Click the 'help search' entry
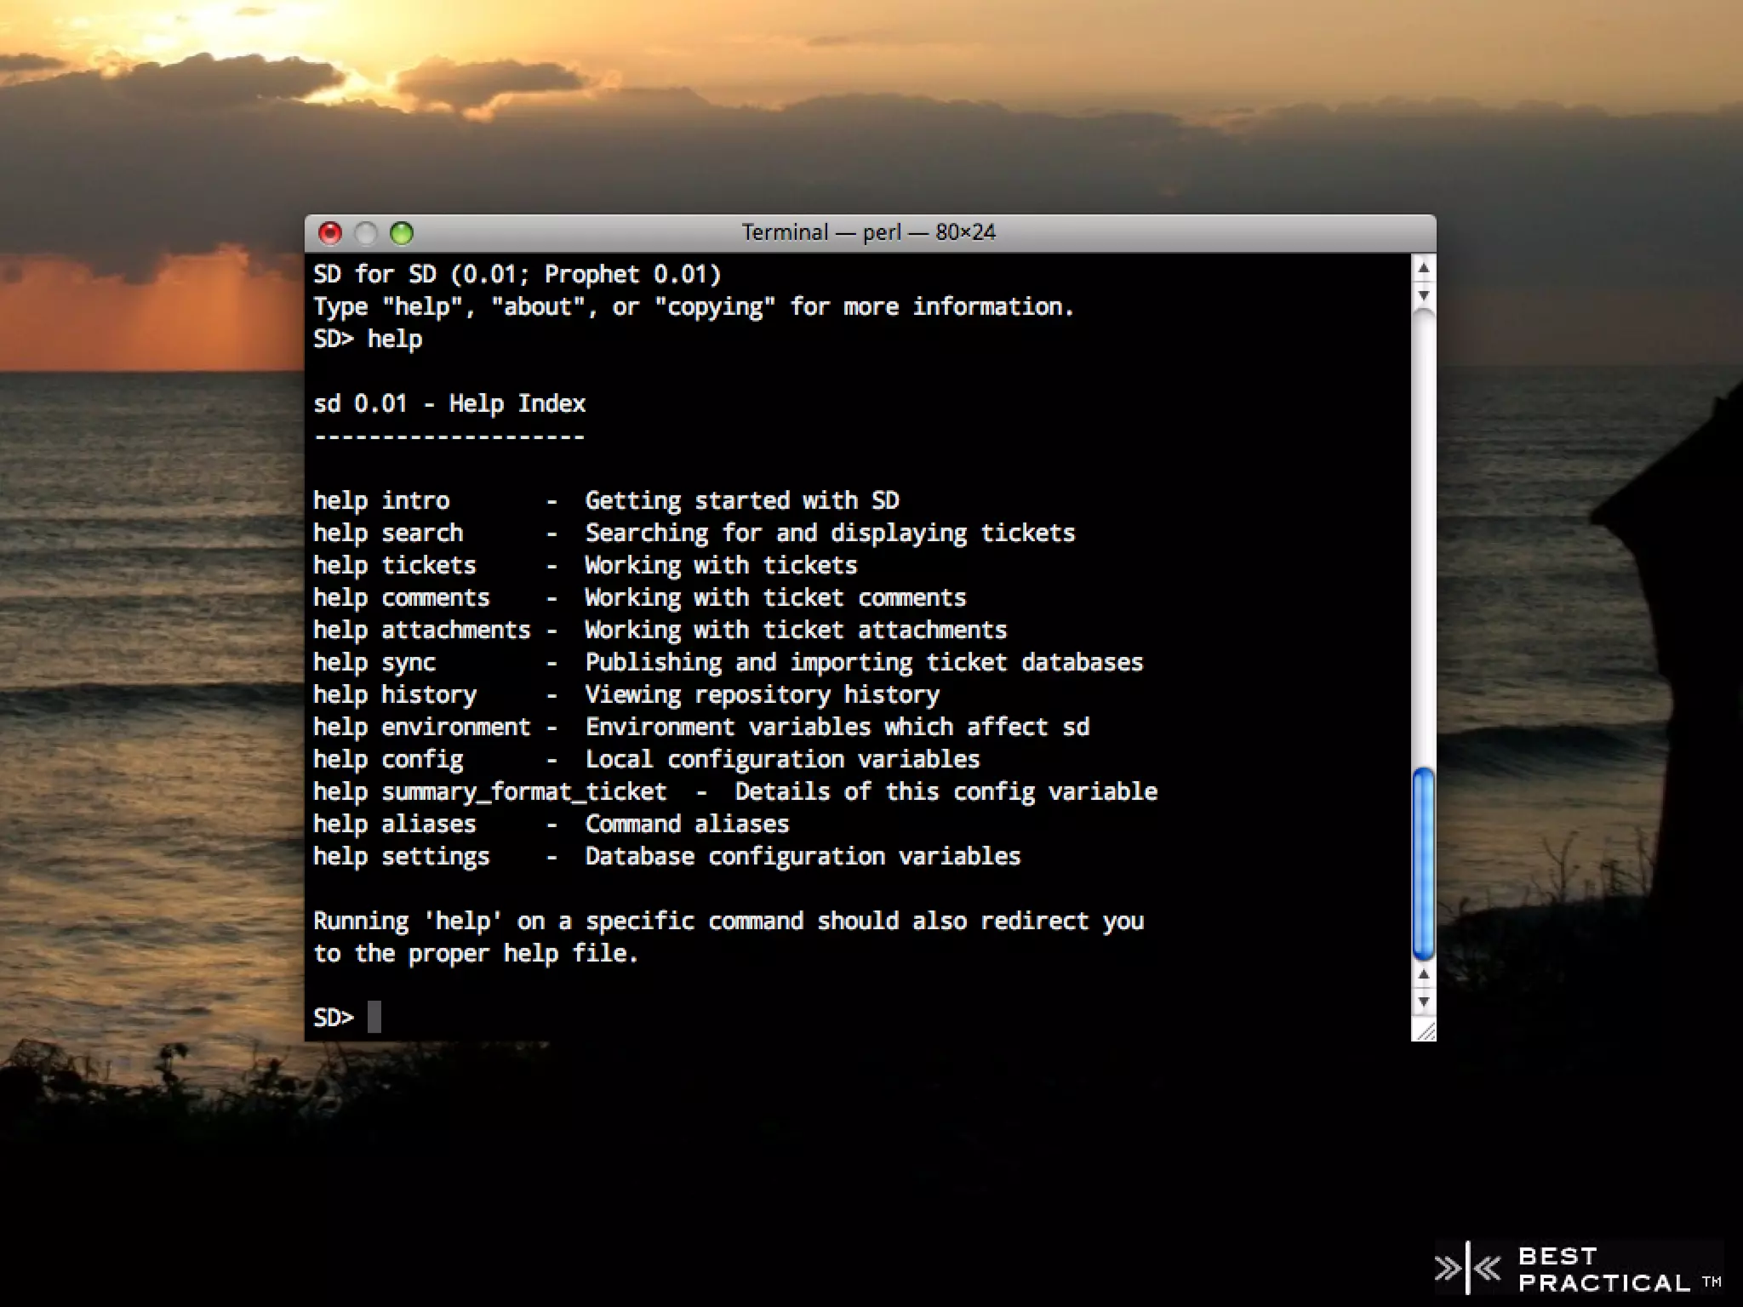Viewport: 1743px width, 1307px height. pyautogui.click(x=388, y=533)
